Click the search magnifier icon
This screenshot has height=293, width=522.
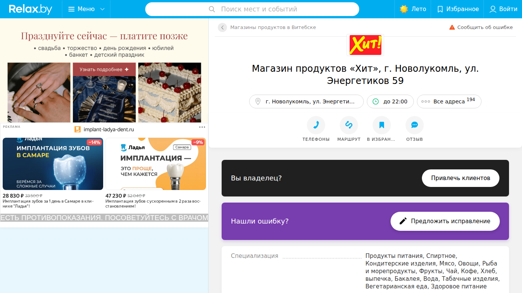pos(212,9)
